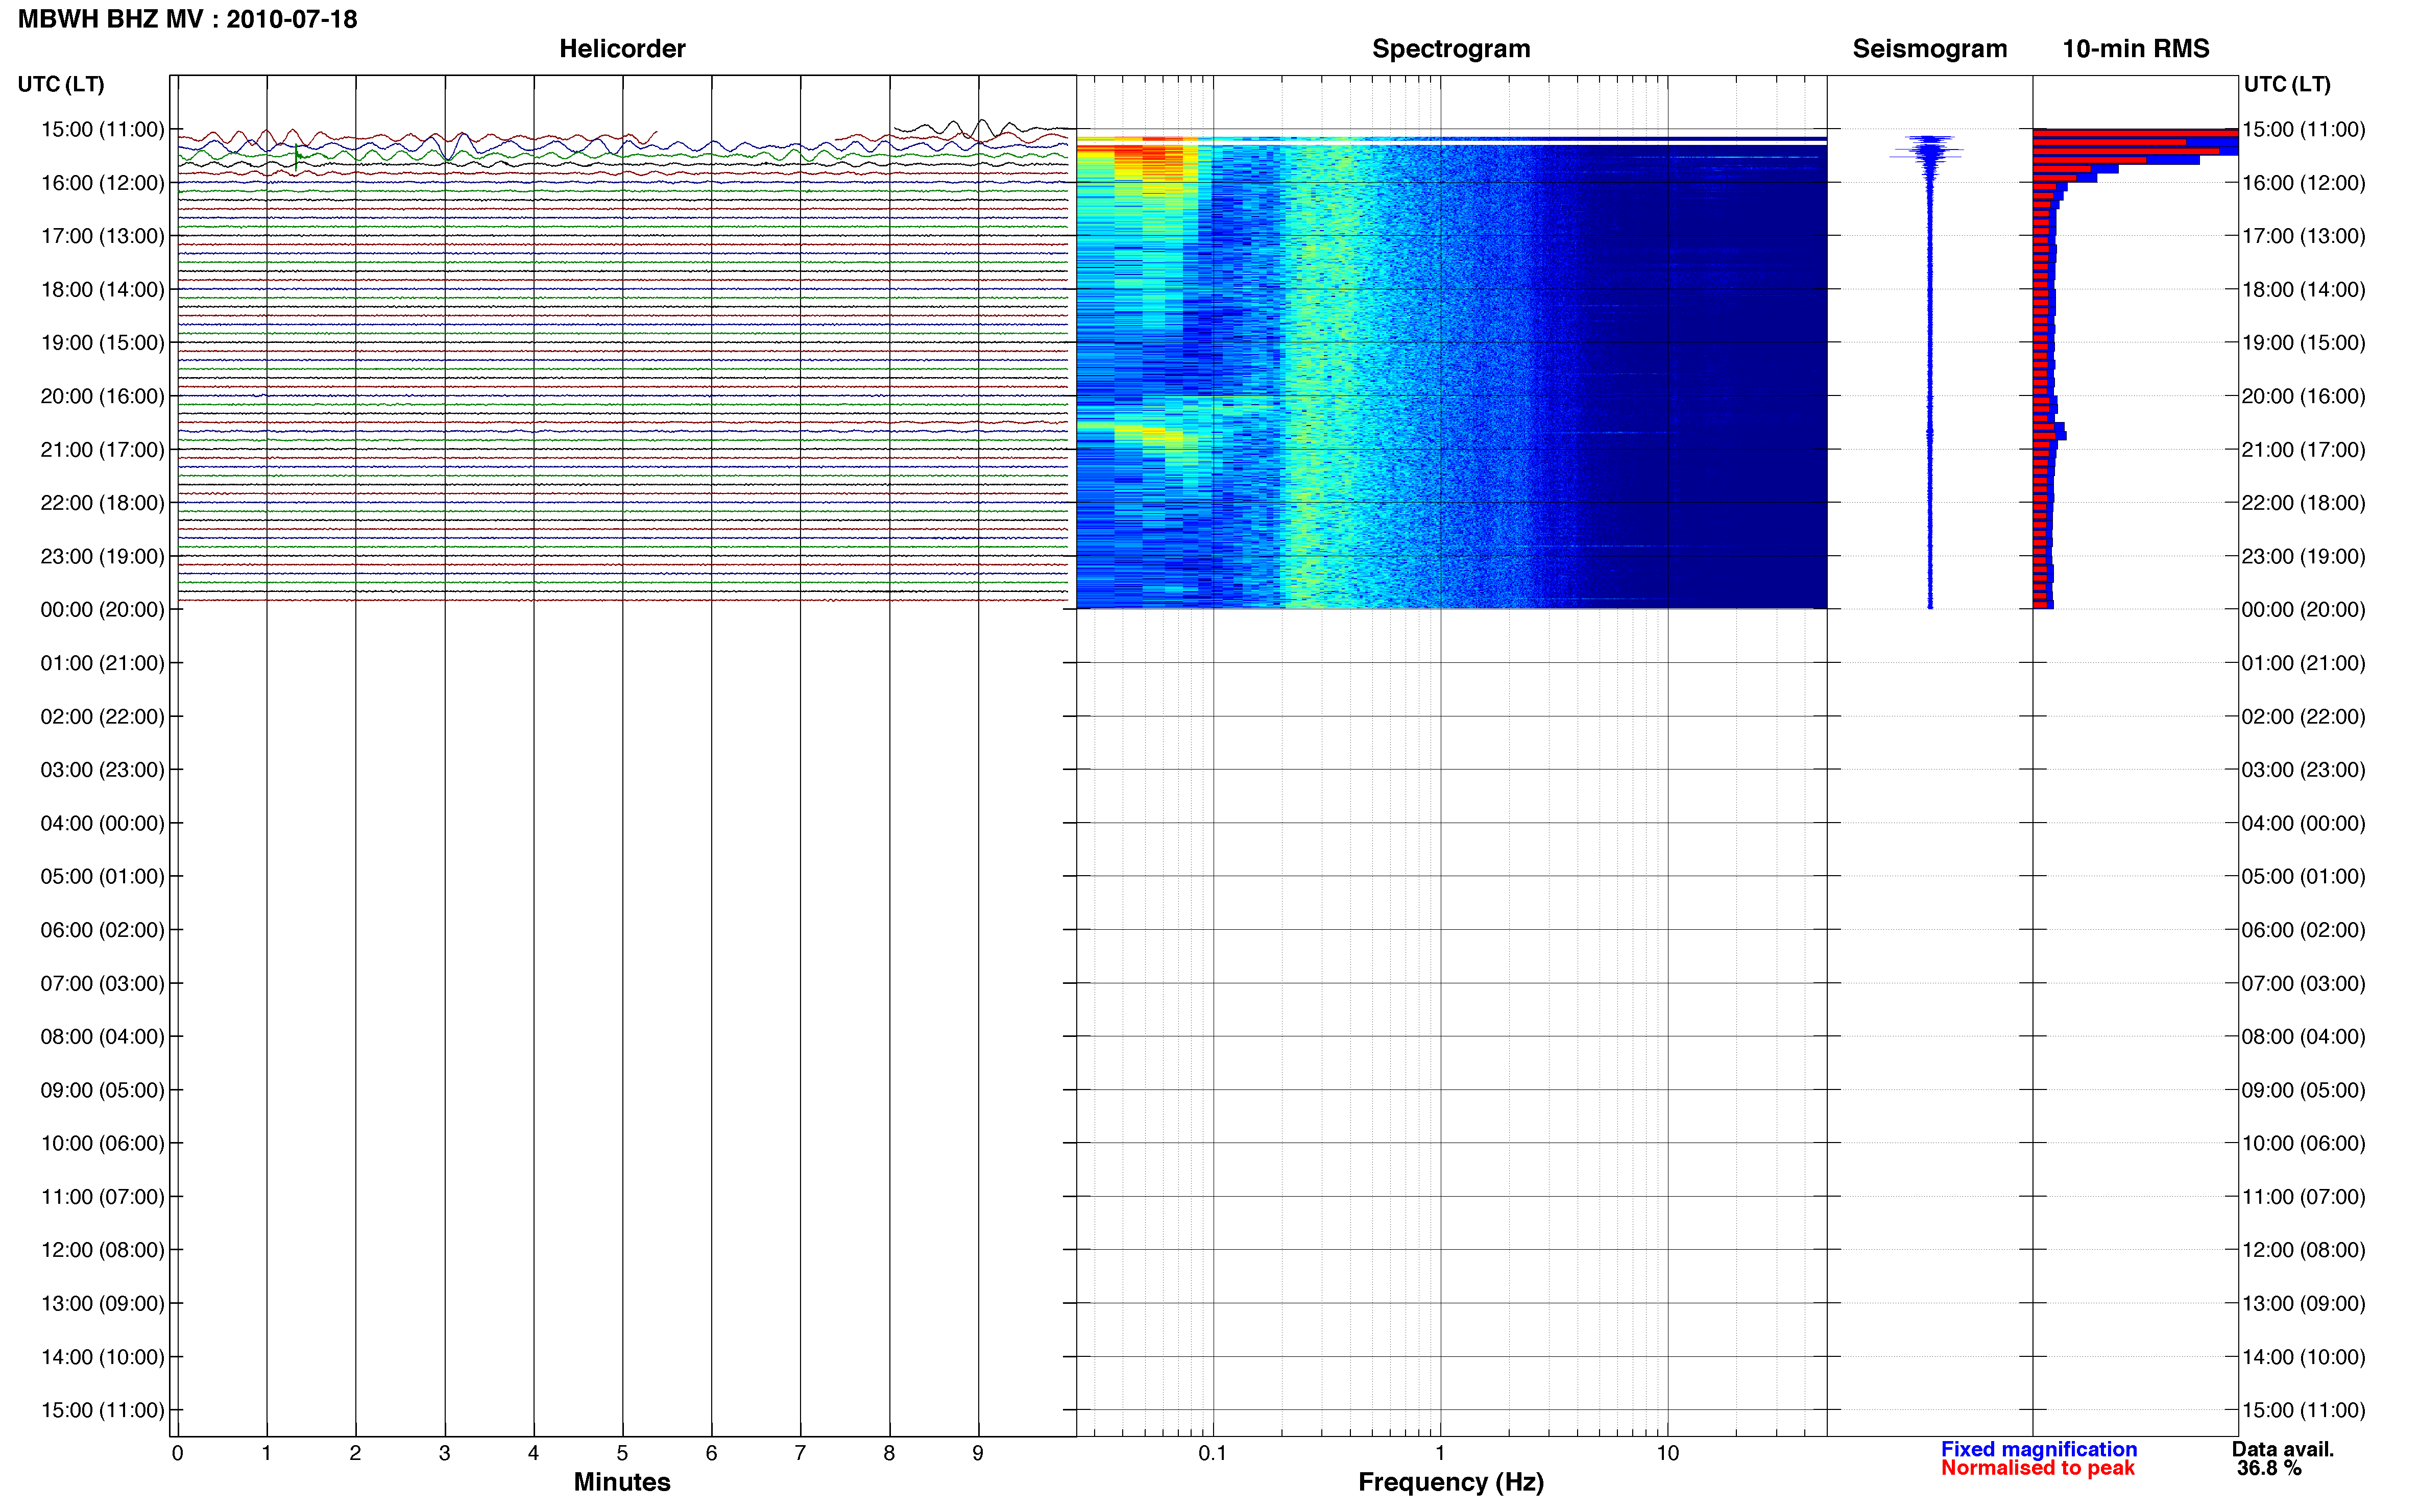Click the left 14:00 (10:00) time label
This screenshot has height=1512, width=2420.
pos(102,1356)
